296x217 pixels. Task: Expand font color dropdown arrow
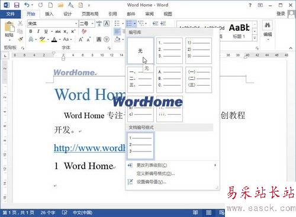[x=60, y=40]
